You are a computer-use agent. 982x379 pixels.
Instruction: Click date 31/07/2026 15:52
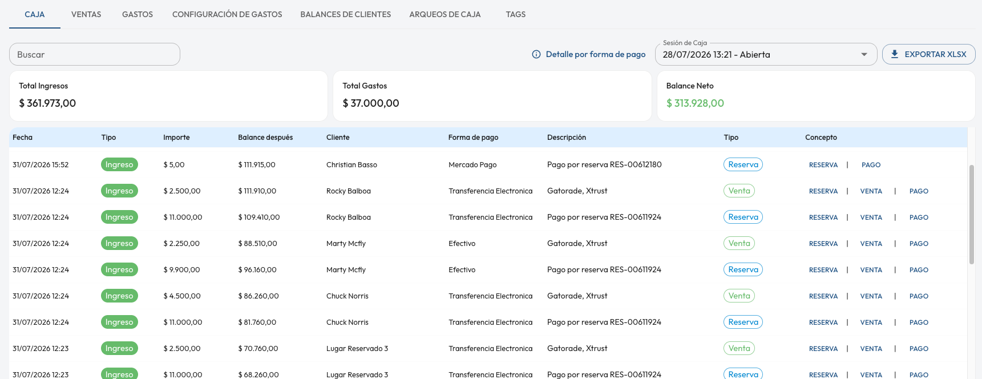[41, 165]
